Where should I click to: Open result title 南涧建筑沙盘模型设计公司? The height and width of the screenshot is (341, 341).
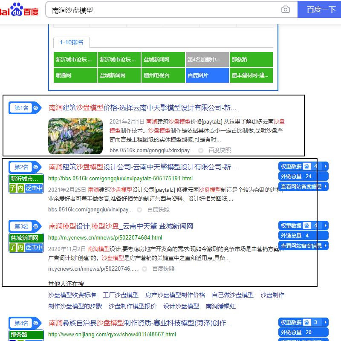pyautogui.click(x=142, y=167)
